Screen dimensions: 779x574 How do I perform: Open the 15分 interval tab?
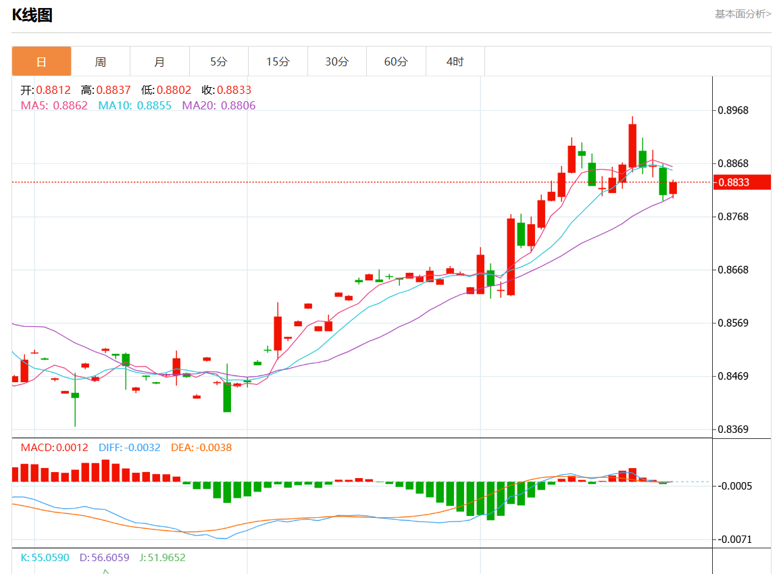pos(278,61)
